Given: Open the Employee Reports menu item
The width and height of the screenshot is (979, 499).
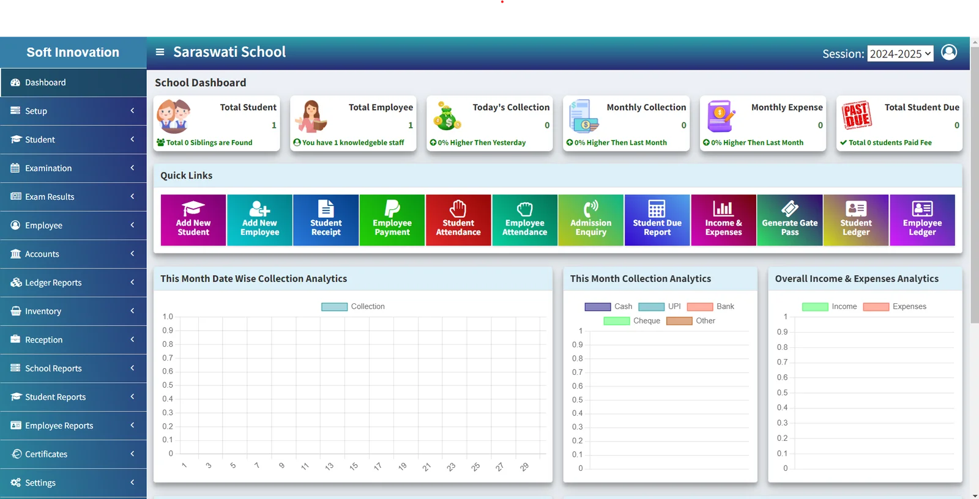Looking at the screenshot, I should 73,426.
